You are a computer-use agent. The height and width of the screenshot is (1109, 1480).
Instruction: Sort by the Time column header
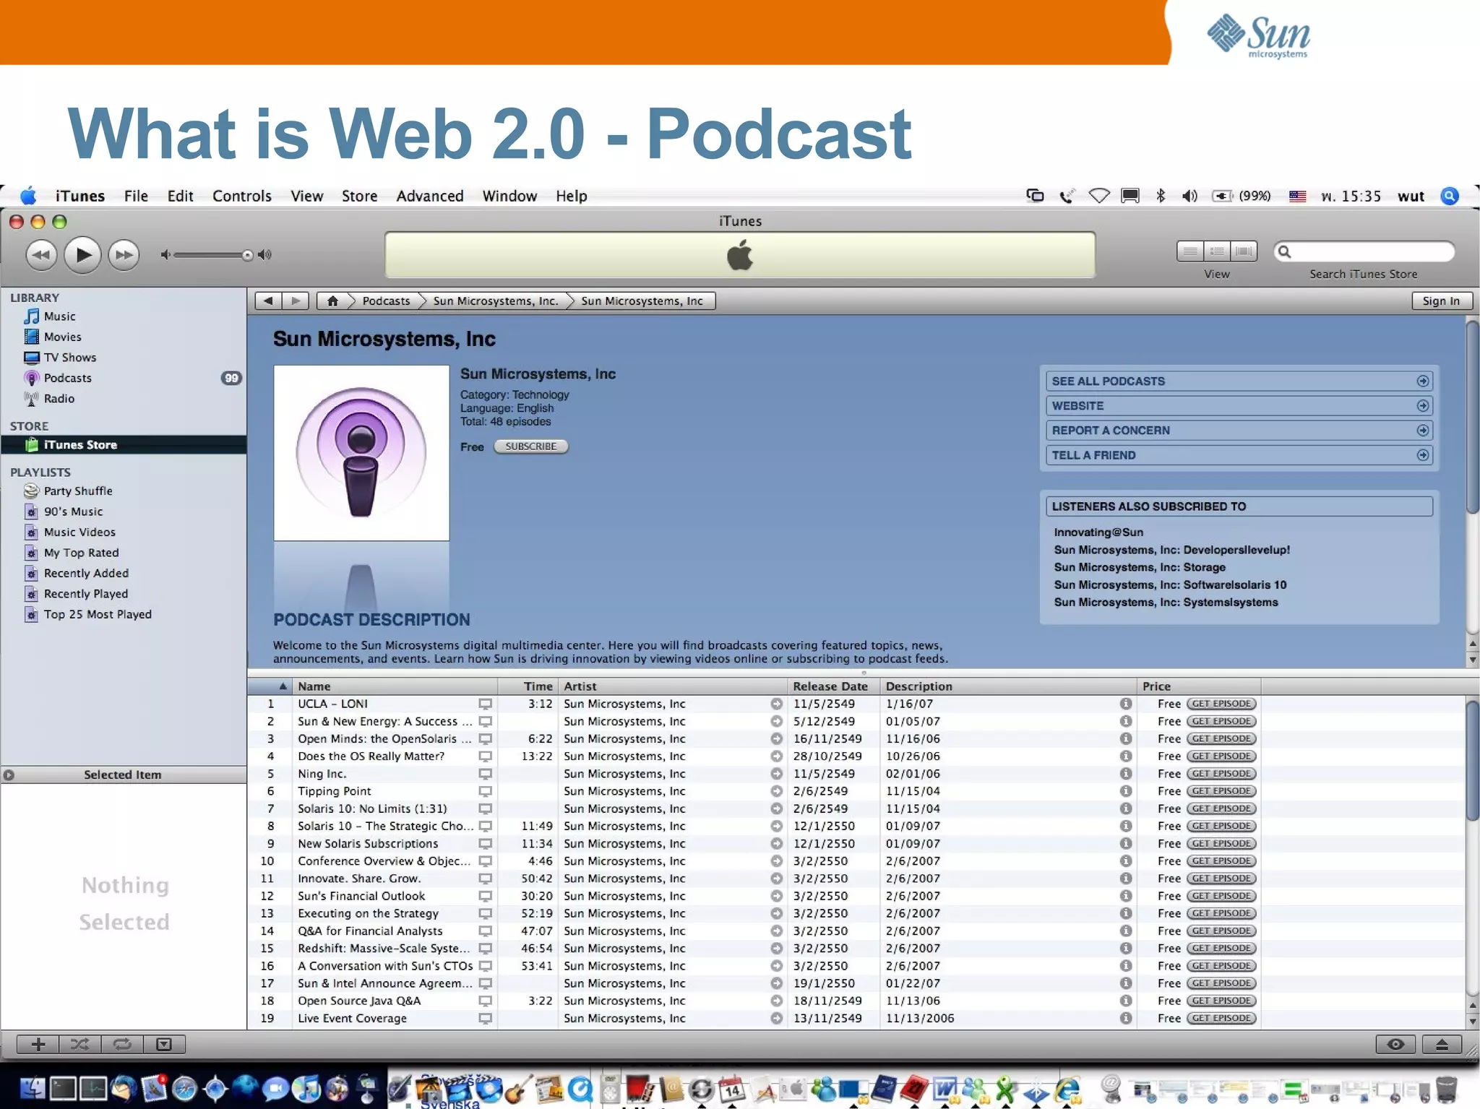click(x=528, y=686)
